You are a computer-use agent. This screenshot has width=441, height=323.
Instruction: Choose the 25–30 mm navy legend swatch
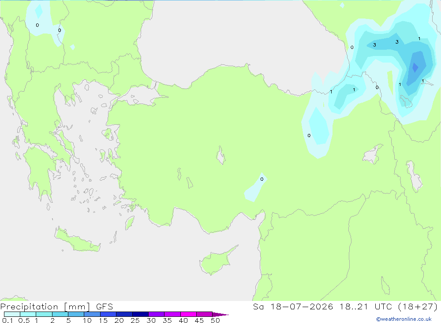[140, 314]
